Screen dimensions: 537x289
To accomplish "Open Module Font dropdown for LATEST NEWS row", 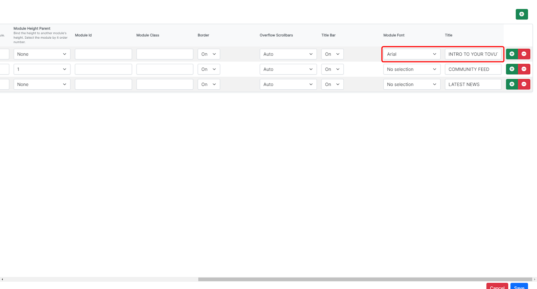I will tap(412, 84).
